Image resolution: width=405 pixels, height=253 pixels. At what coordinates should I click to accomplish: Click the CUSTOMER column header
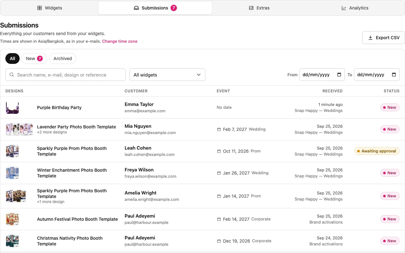pos(136,91)
